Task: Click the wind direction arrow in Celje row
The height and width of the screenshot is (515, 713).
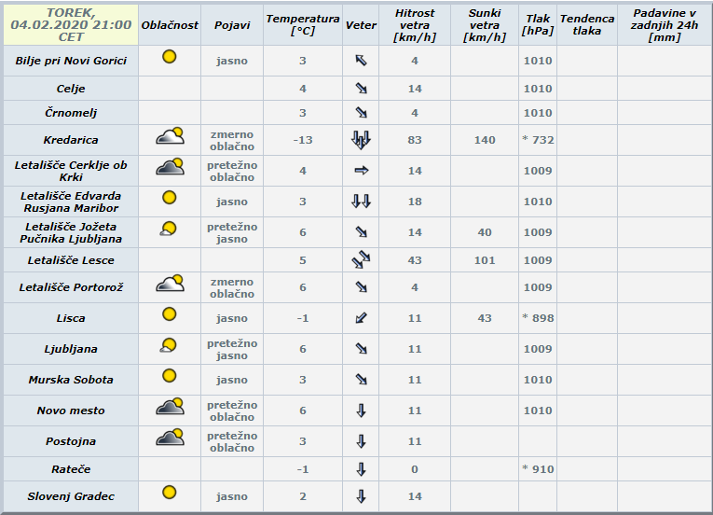Action: [x=361, y=89]
